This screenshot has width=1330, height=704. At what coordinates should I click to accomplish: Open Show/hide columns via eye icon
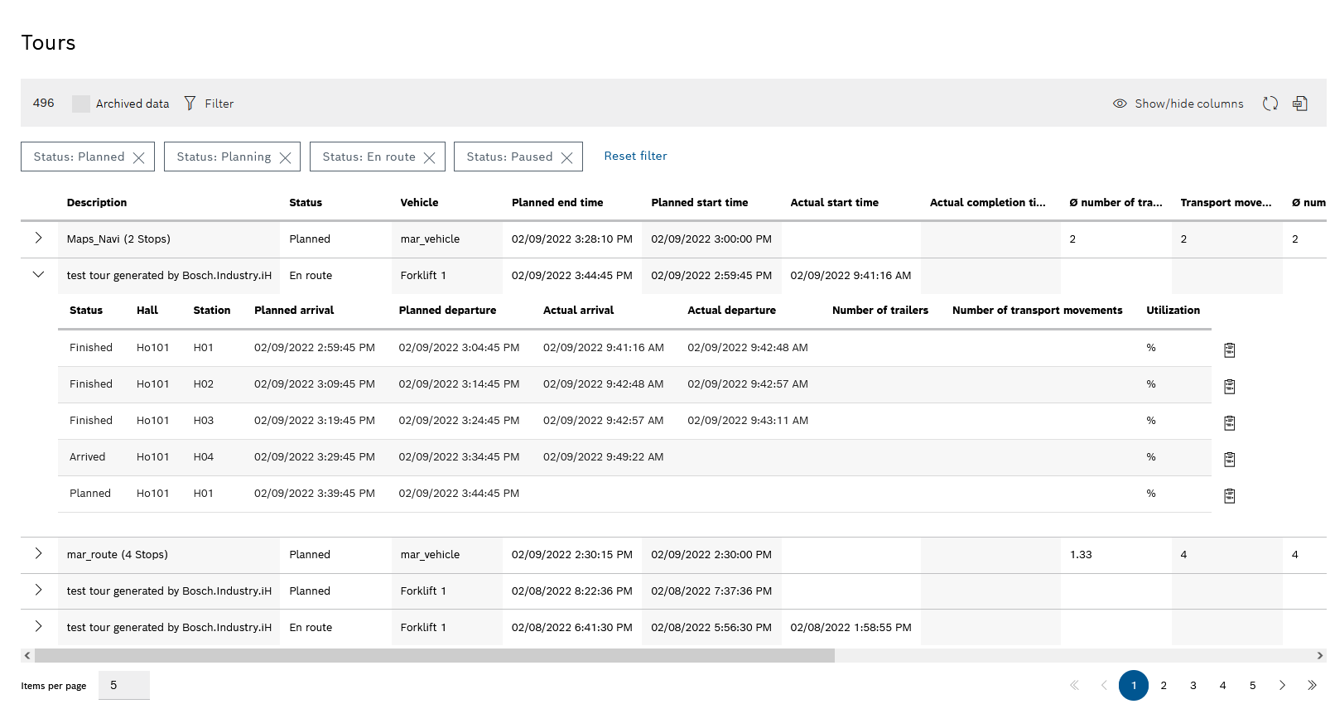1120,104
